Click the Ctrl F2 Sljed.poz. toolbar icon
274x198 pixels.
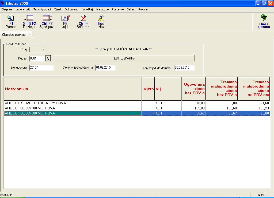click(47, 22)
